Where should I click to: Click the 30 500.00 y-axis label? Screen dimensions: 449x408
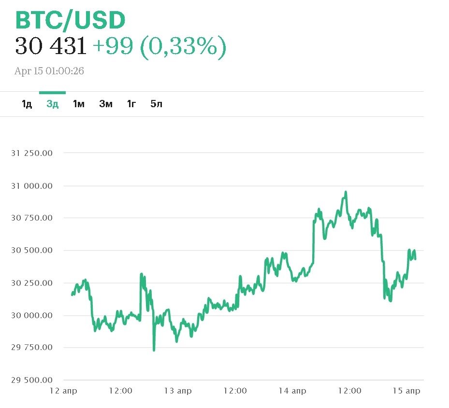click(31, 251)
